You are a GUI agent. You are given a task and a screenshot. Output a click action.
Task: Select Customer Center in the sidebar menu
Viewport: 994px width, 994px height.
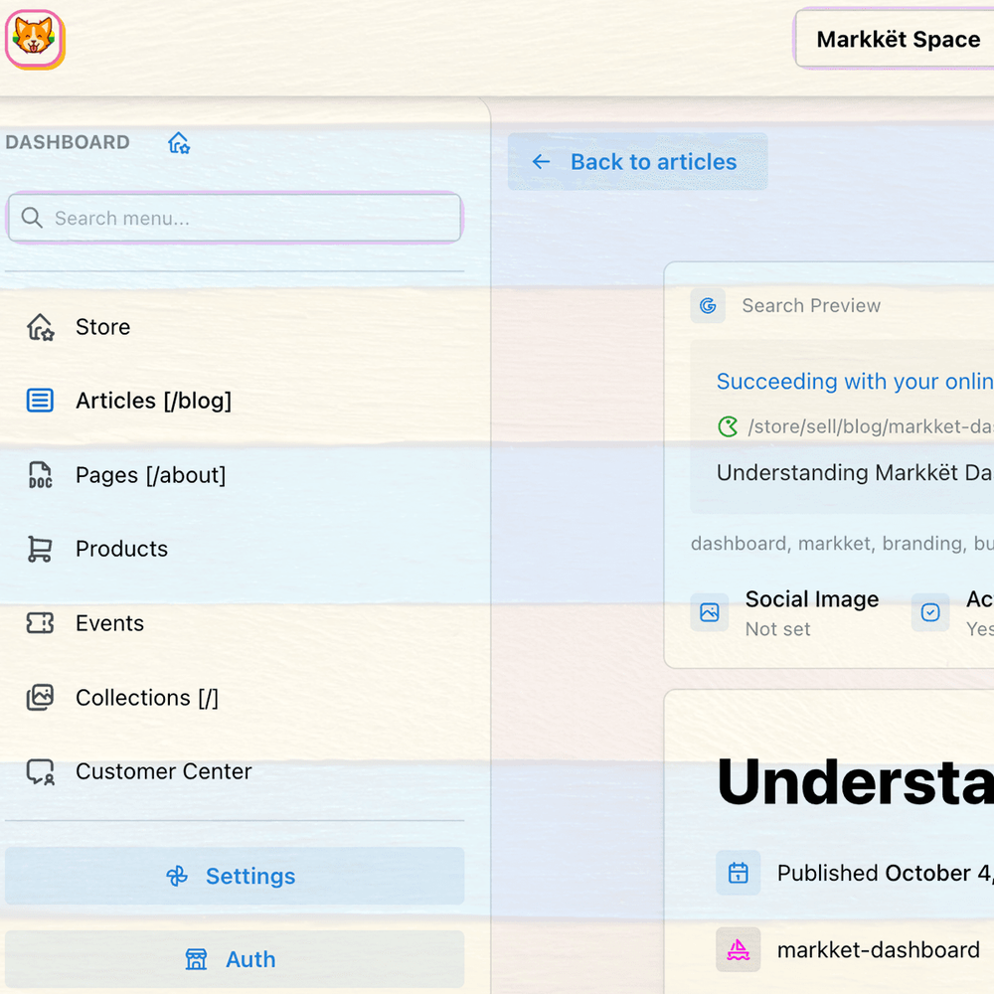(163, 771)
